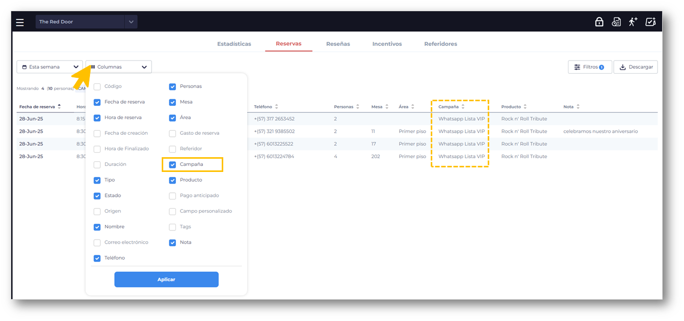Screen dimensions: 684x321
Task: Go to the Incentivos tab
Action: coord(387,44)
